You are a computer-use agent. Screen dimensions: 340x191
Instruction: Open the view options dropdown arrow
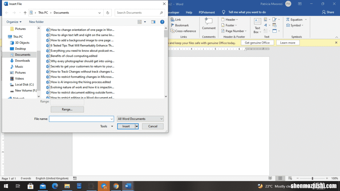[x=145, y=22]
